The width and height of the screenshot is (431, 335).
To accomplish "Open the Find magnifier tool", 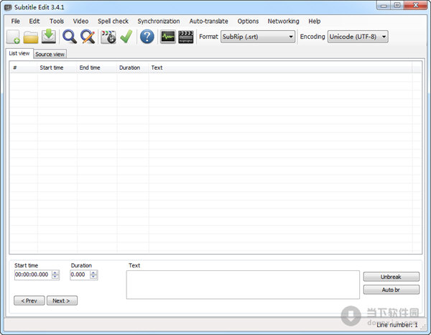I will pos(70,37).
